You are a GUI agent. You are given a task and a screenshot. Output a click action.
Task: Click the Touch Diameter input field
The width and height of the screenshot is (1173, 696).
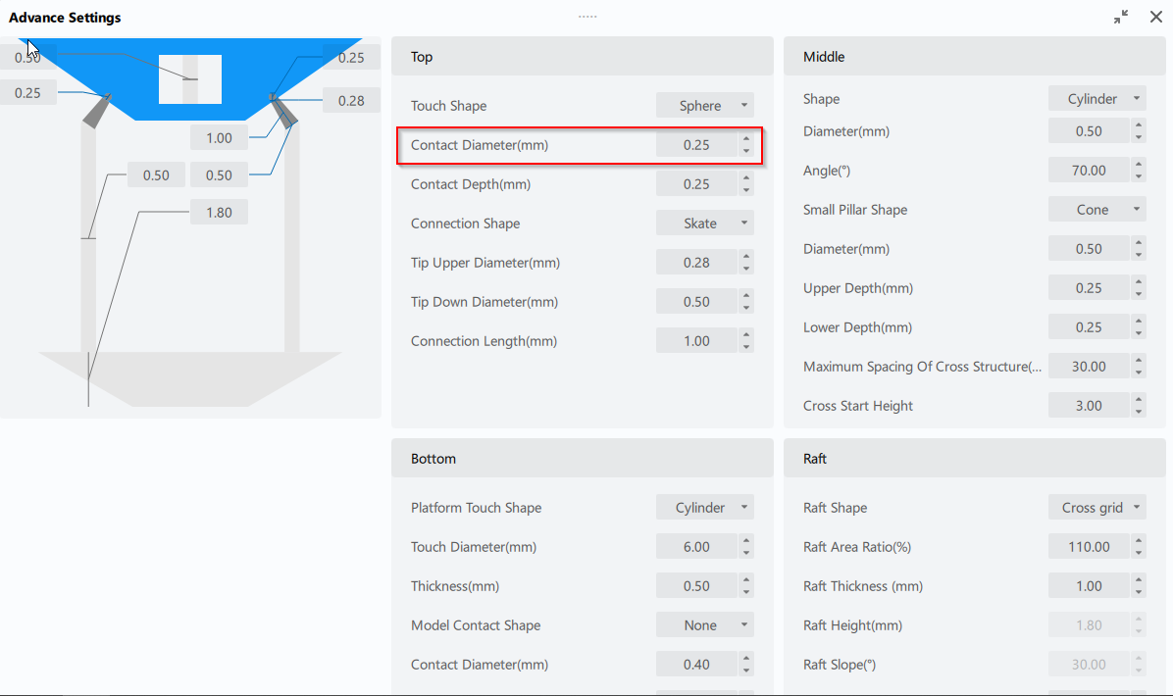pos(696,547)
